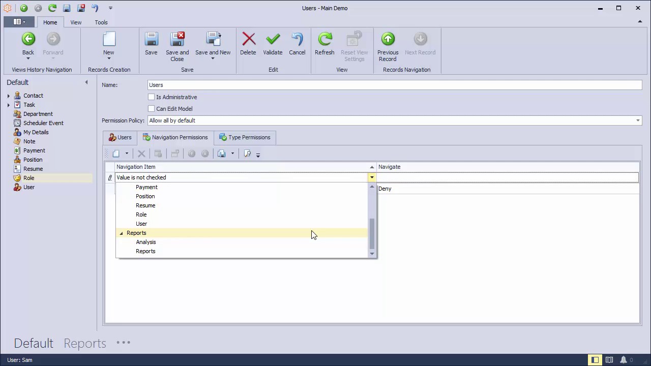
Task: Open the Users tab
Action: point(120,137)
